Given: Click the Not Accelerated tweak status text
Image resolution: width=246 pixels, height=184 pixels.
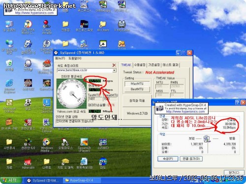Looking at the screenshot, I should coord(160,72).
